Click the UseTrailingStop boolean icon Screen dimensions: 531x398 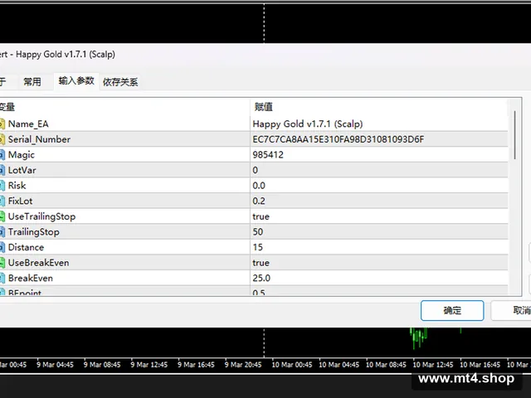point(2,216)
